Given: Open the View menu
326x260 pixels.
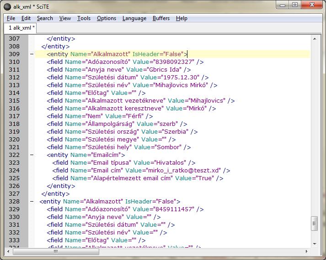Looking at the screenshot, I should coord(65,18).
